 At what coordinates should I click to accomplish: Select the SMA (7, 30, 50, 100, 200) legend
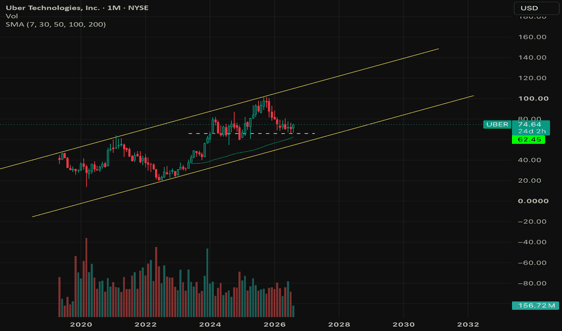tap(55, 24)
